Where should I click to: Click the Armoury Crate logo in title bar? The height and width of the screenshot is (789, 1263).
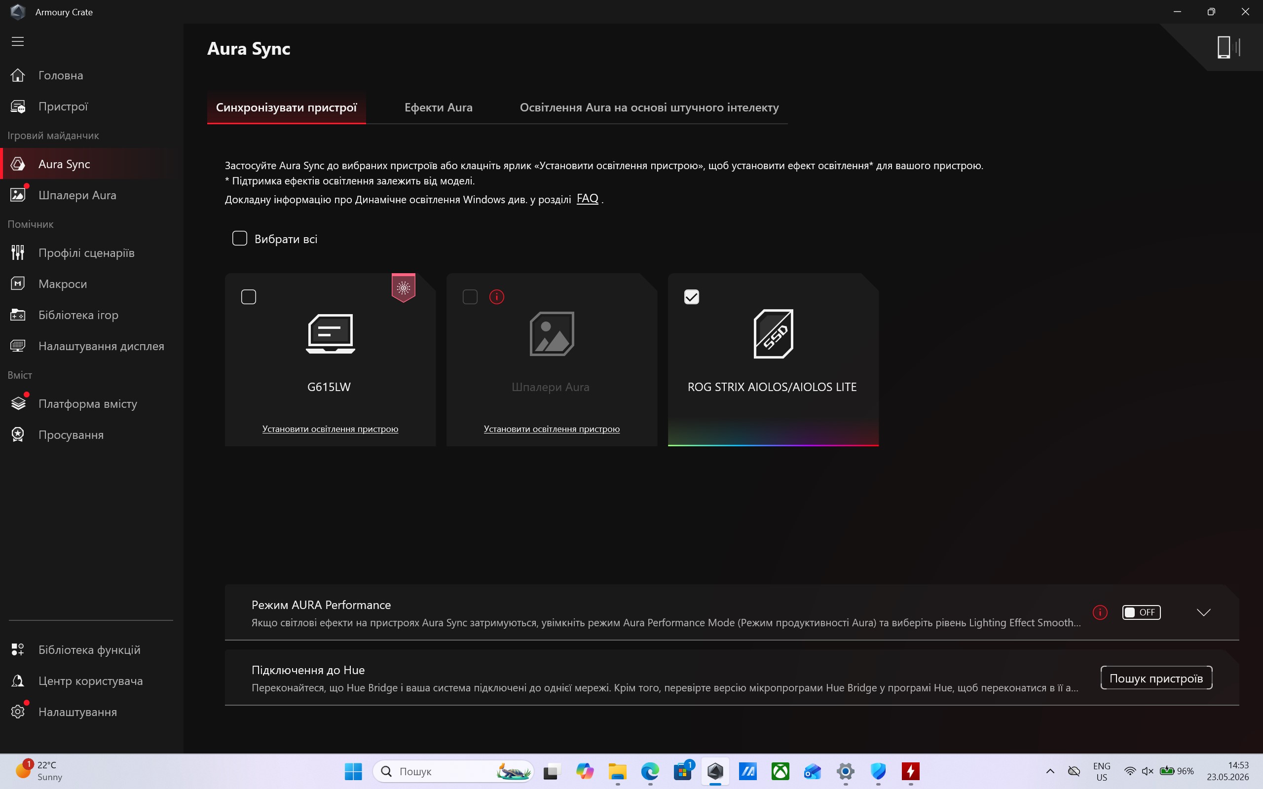(18, 11)
